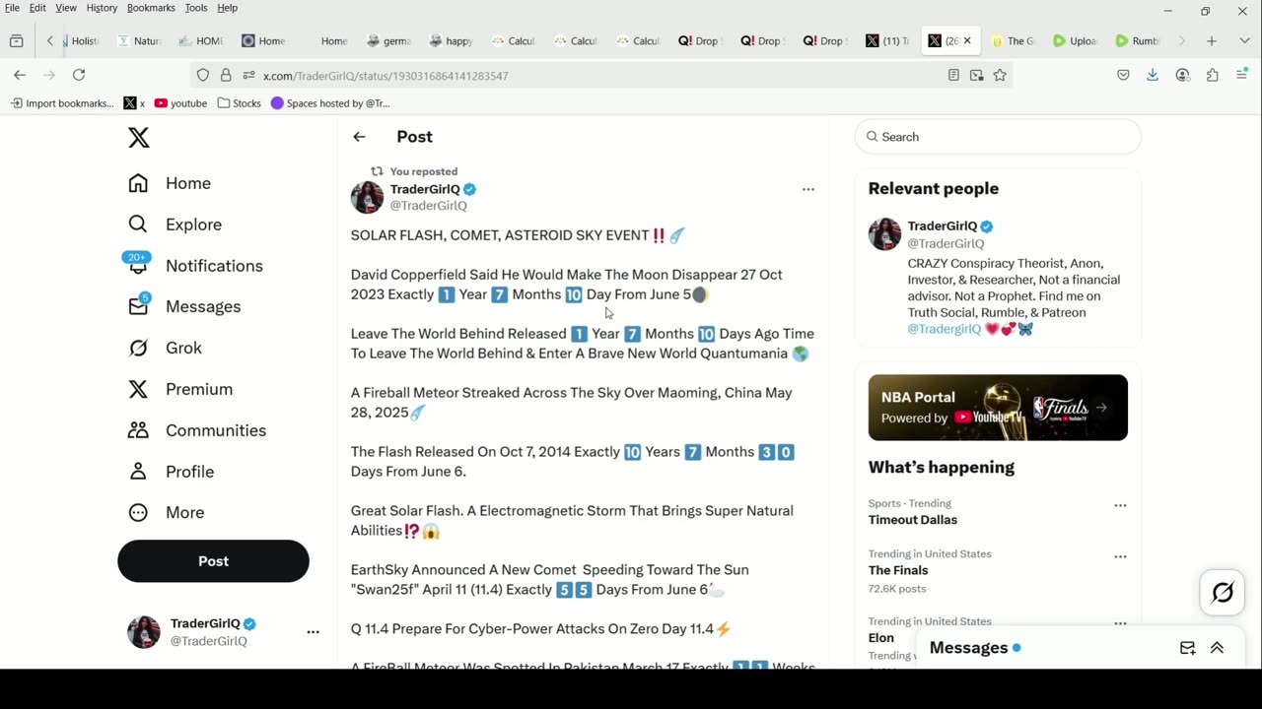Open Explore in the sidebar

(x=175, y=225)
